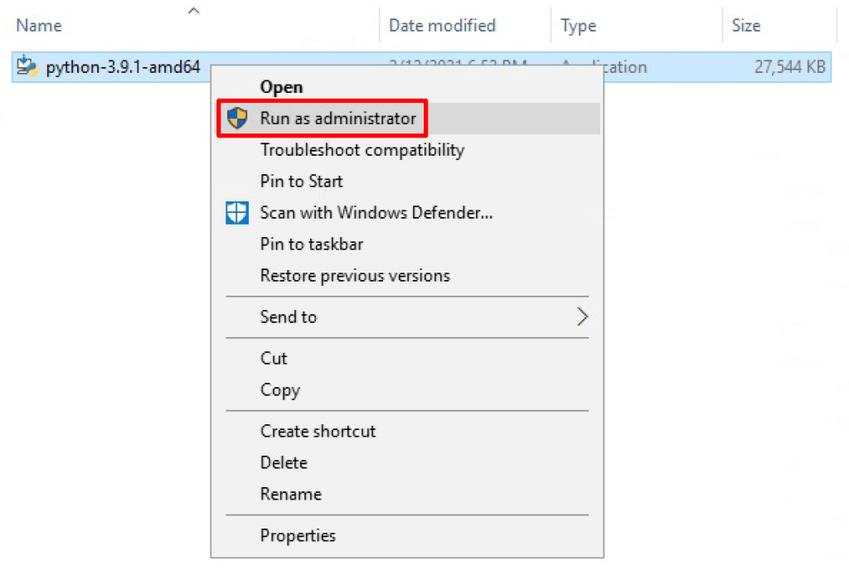The height and width of the screenshot is (580, 849).
Task: Click the Name sort arrow
Action: pyautogui.click(x=193, y=11)
